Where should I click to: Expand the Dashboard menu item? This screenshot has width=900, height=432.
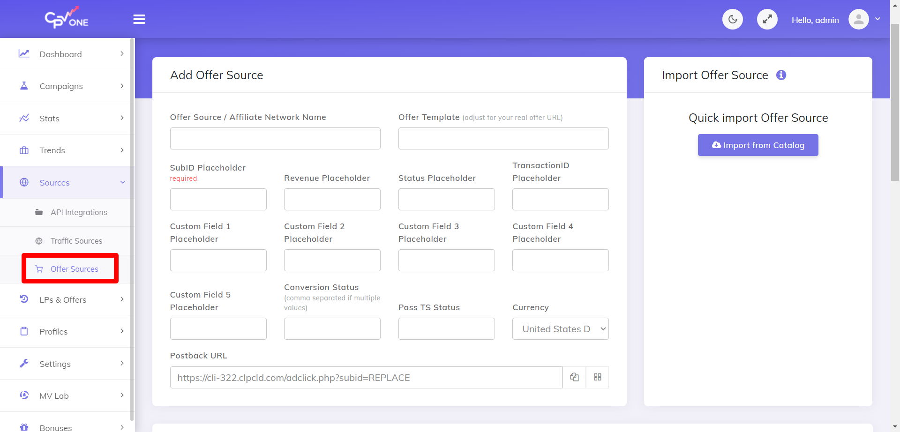click(x=66, y=54)
